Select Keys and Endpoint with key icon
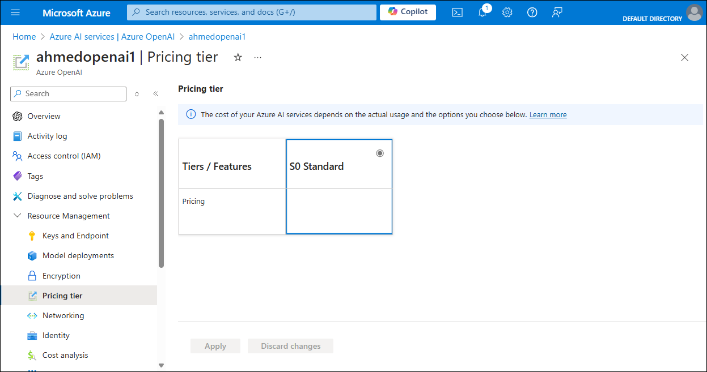Viewport: 707px width, 372px height. (74, 236)
